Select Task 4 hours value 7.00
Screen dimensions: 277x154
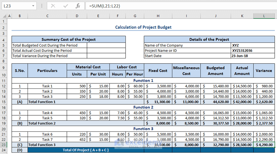(x=118, y=113)
